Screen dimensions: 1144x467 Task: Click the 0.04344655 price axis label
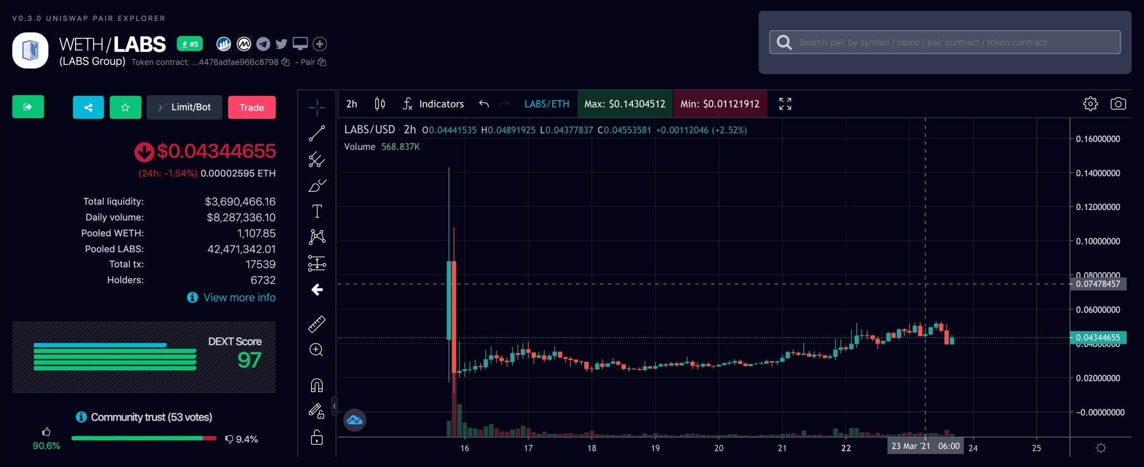click(x=1098, y=338)
